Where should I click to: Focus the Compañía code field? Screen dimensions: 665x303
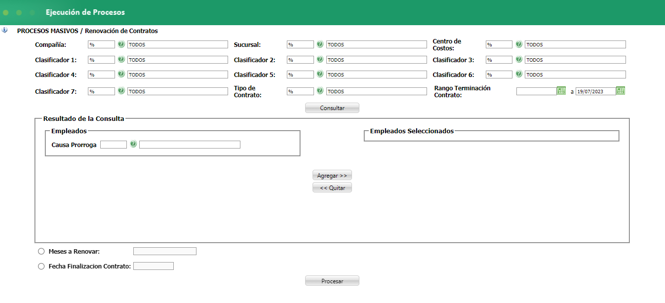point(102,44)
